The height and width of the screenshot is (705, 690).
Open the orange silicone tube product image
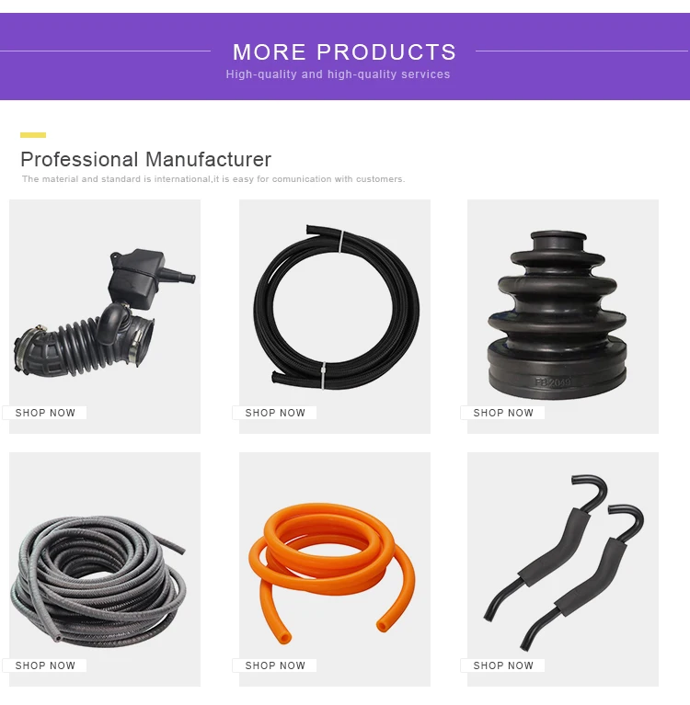pos(332,573)
